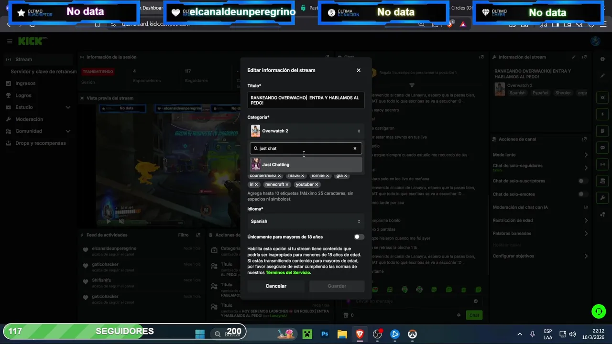
Task: Open the Categoría dropdown showing Overwatch 2
Action: (x=306, y=131)
